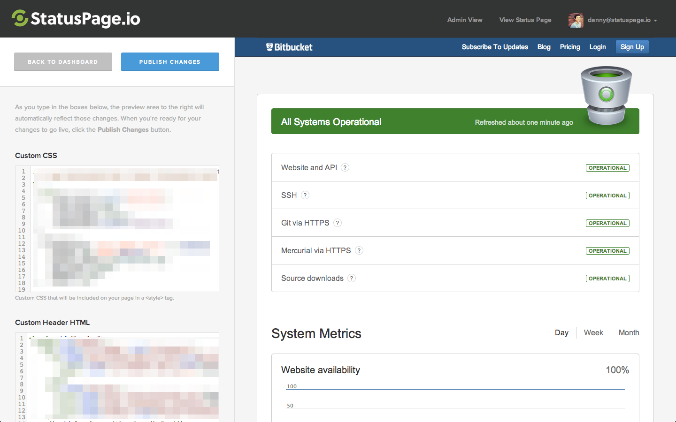This screenshot has height=422, width=676.
Task: Click the StatusPage.io logo
Action: pyautogui.click(x=76, y=19)
